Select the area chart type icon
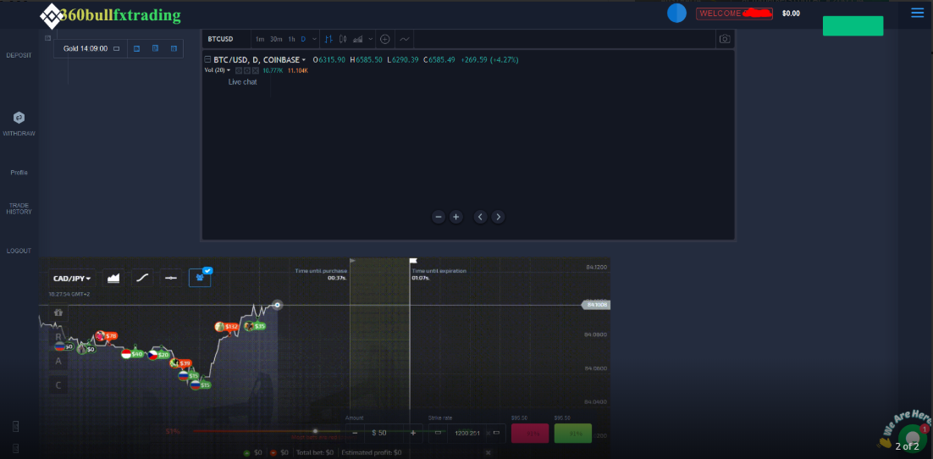The width and height of the screenshot is (933, 459). pos(113,278)
